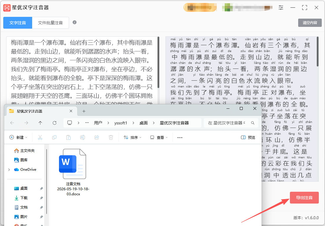Click the Delete trash icon
Screen dimensions: 325x226
click(111, 137)
